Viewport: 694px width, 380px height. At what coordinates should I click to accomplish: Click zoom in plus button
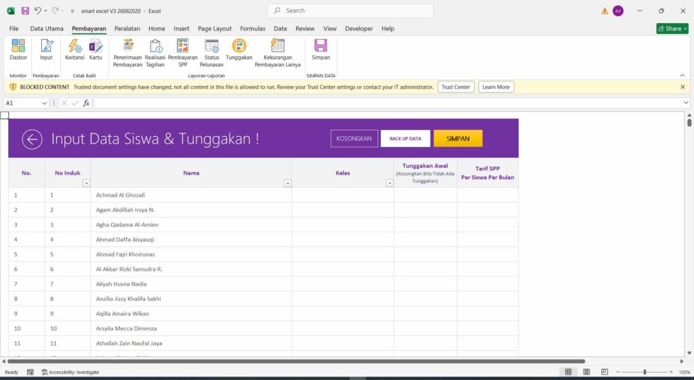671,372
